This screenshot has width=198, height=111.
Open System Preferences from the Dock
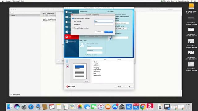point(122,107)
